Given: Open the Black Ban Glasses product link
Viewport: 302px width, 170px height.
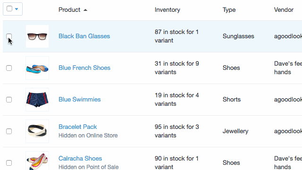Looking at the screenshot, I should click(x=84, y=36).
